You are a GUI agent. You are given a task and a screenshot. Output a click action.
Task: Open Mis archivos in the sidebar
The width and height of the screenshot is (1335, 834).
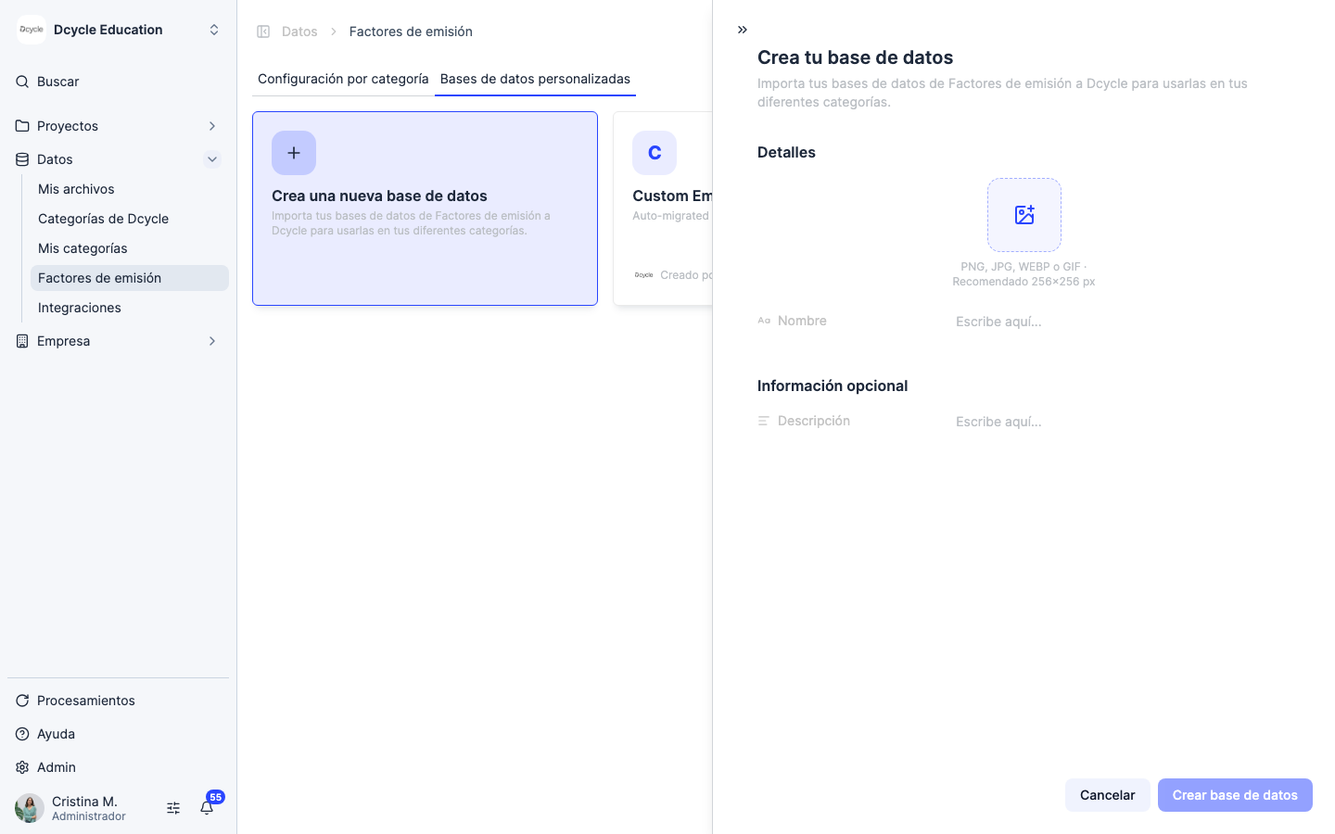[x=130, y=189]
